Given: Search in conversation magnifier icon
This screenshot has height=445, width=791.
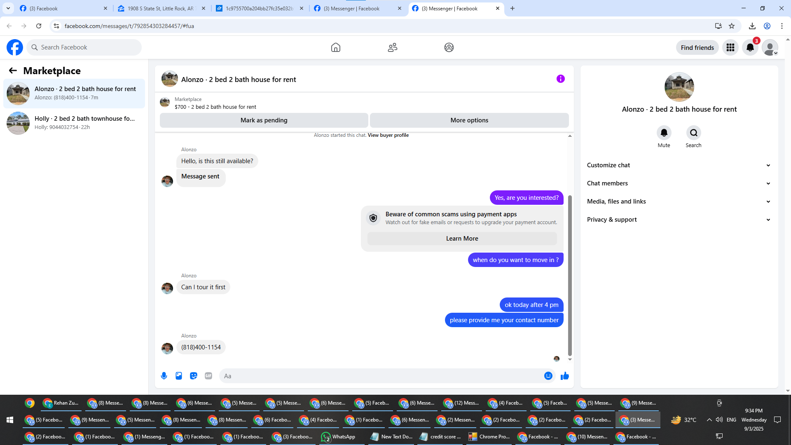Looking at the screenshot, I should pos(694,133).
